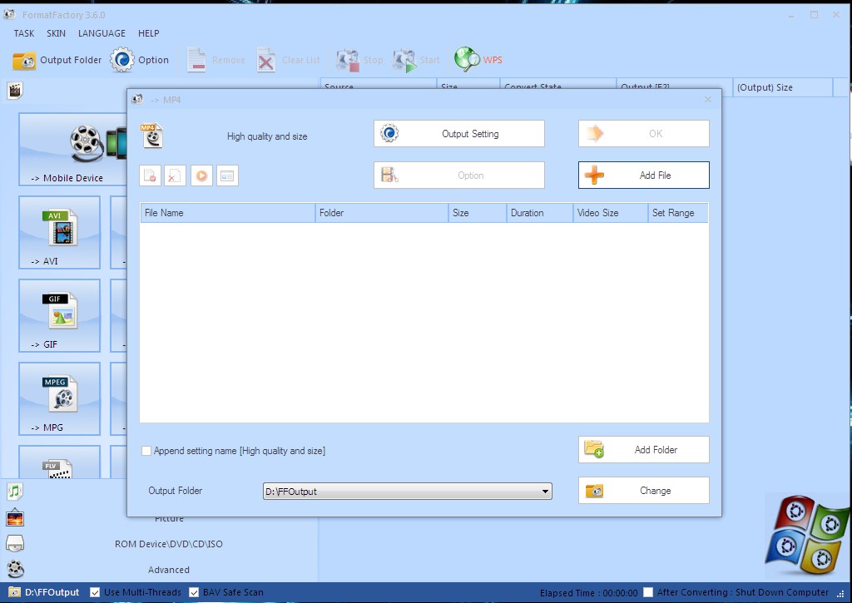Select the MPG conversion tile

59,398
